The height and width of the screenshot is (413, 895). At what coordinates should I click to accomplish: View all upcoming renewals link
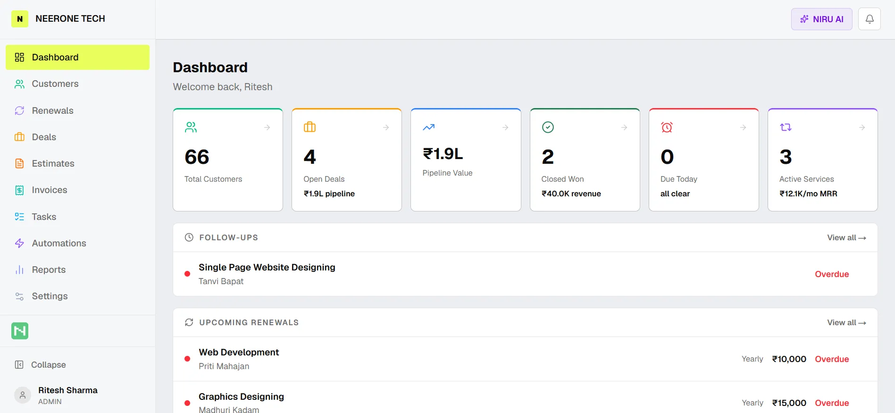[846, 322]
